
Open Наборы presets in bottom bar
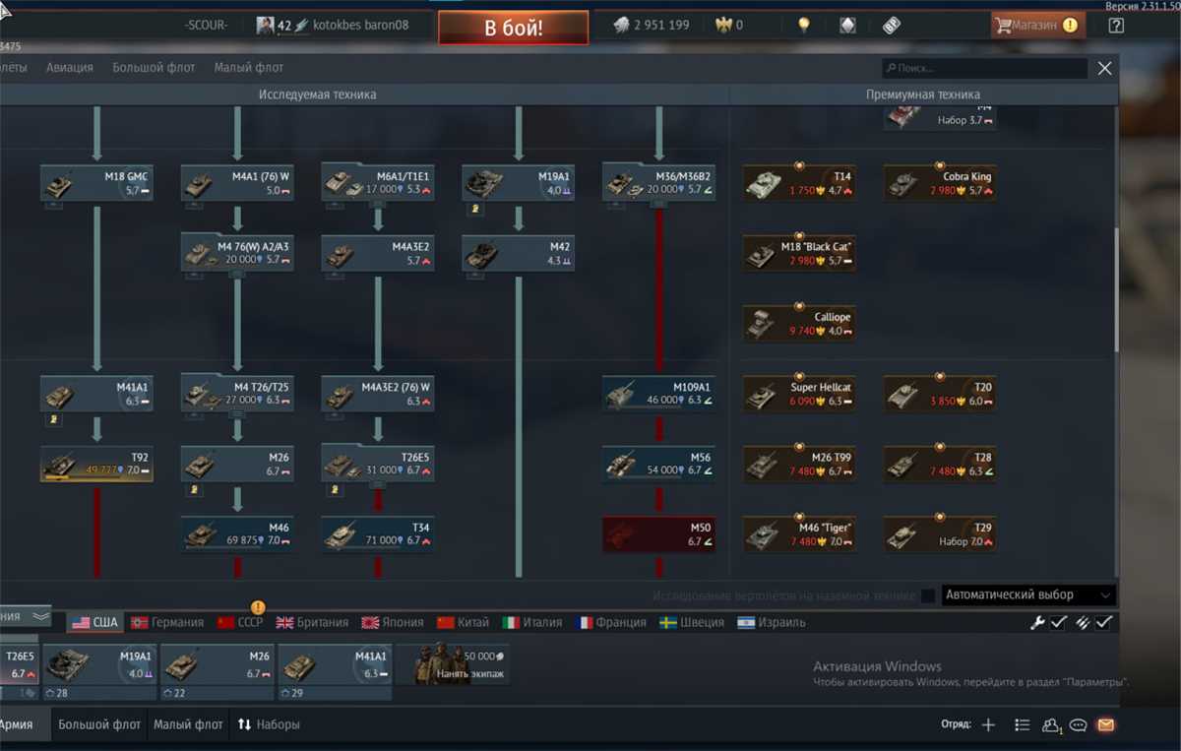coord(269,724)
